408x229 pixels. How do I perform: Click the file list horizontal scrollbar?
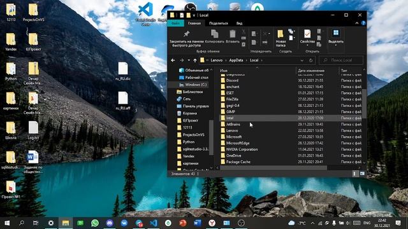pyautogui.click(x=273, y=168)
